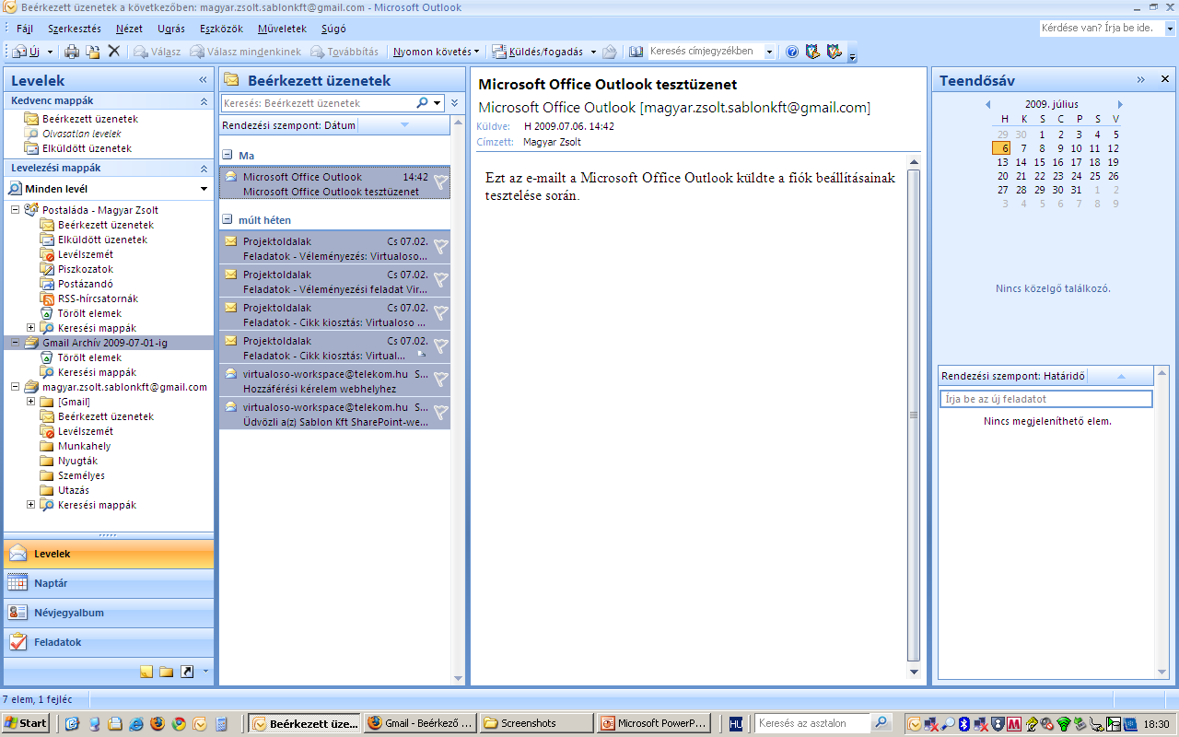1179x737 pixels.
Task: Open the Szerkesztés menu
Action: [x=75, y=29]
